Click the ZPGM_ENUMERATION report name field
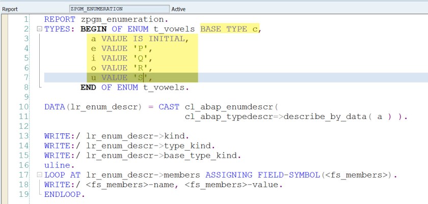This screenshot has width=428, height=204. 119,9
